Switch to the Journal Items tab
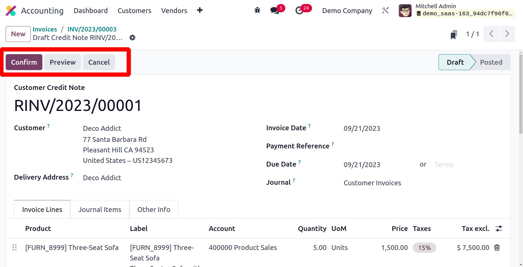523x267 pixels. 100,210
